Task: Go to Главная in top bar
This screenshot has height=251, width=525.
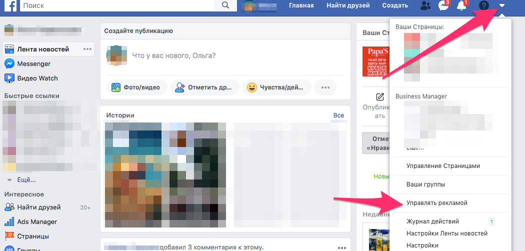Action: point(301,5)
